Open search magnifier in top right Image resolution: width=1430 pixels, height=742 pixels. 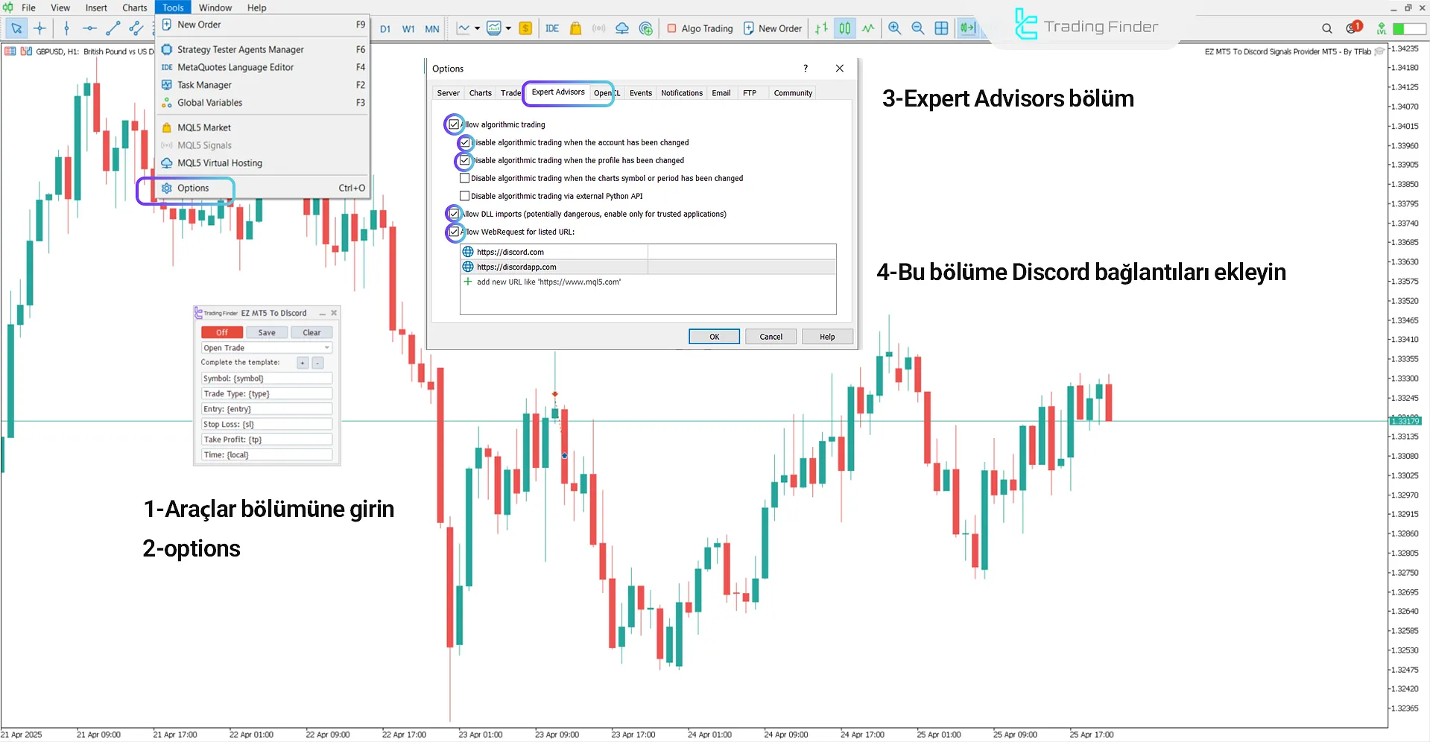1327,28
